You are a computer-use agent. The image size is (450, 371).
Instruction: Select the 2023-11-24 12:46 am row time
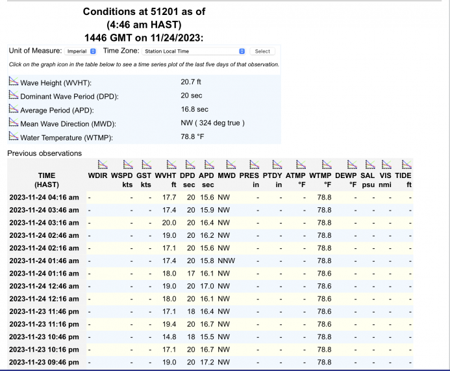pyautogui.click(x=44, y=286)
